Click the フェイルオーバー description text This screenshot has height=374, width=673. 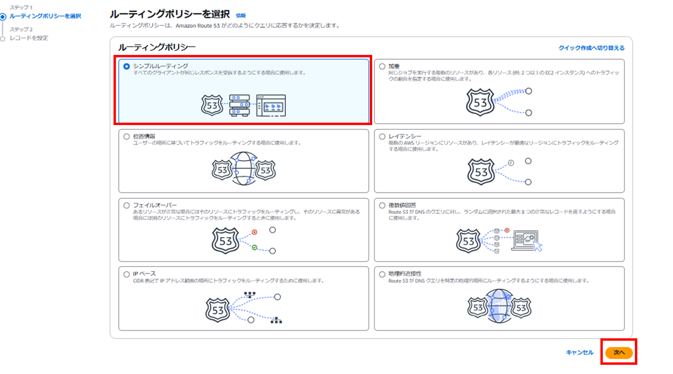coord(246,215)
